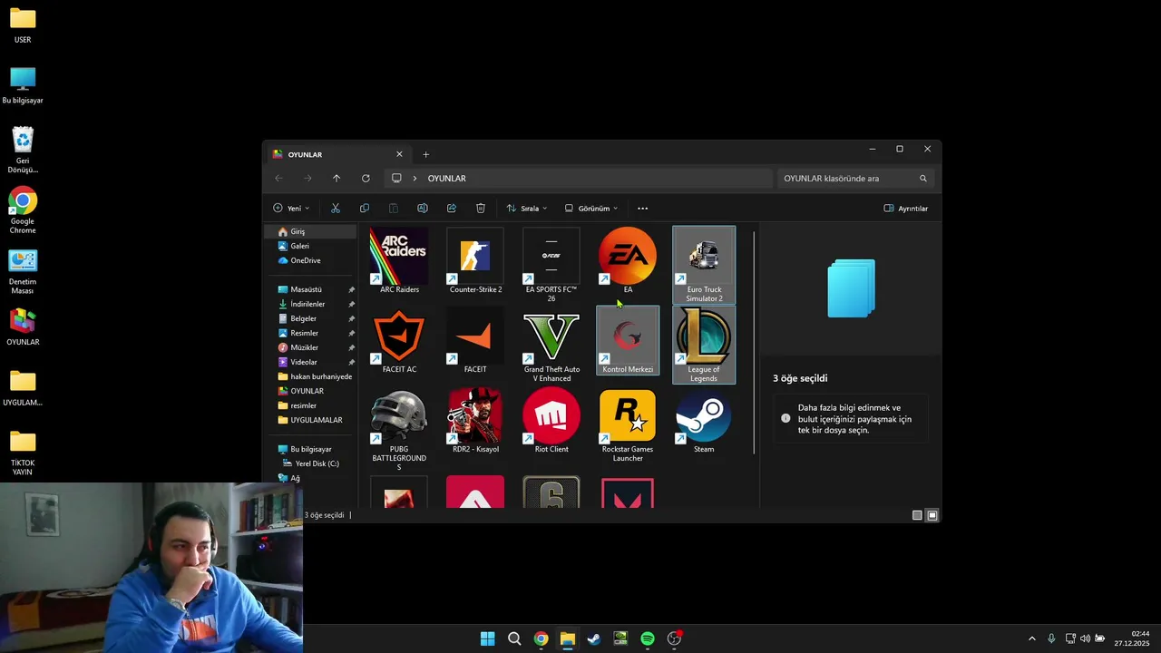
Task: Select the RDR2 - Kısayol shortcut
Action: coord(475,421)
